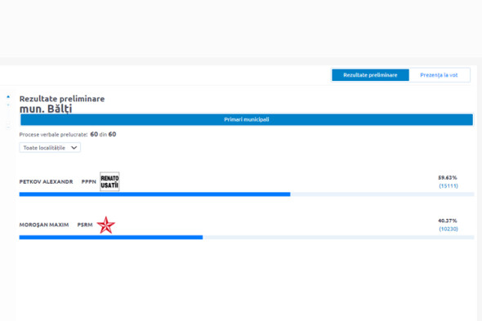Select the active blue dot in the side navigation

coord(8,97)
